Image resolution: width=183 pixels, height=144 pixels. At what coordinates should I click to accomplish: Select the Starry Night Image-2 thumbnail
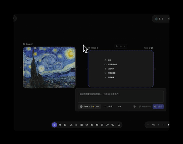click(x=49, y=67)
